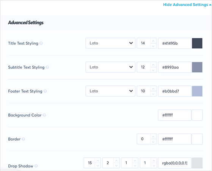
Task: Decrease Border width with down arrow
Action: coord(153,142)
